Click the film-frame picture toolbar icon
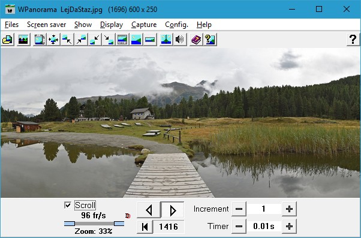 40,40
